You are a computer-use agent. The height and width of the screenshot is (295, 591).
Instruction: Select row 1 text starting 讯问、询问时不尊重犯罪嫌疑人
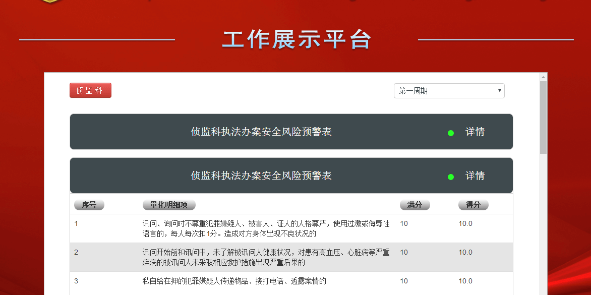tap(266, 229)
